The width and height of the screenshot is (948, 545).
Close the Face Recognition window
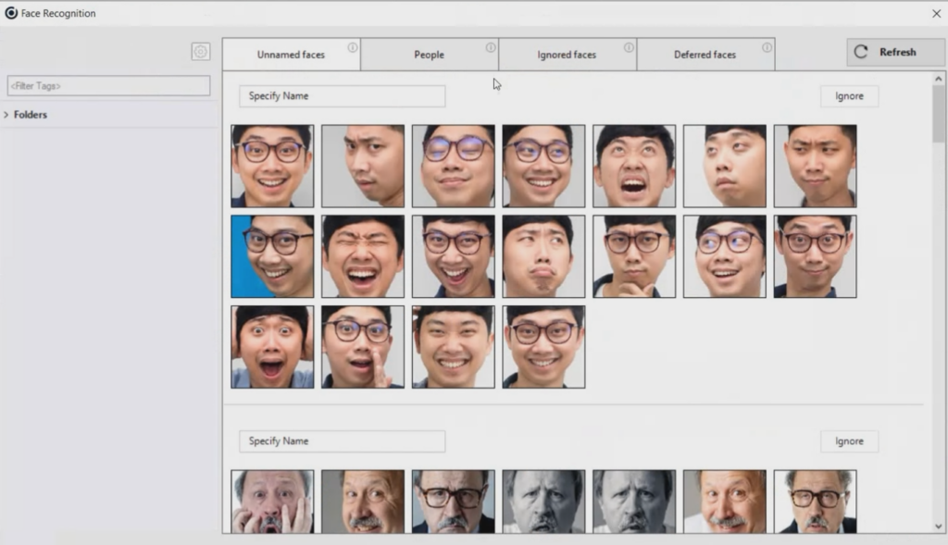936,13
